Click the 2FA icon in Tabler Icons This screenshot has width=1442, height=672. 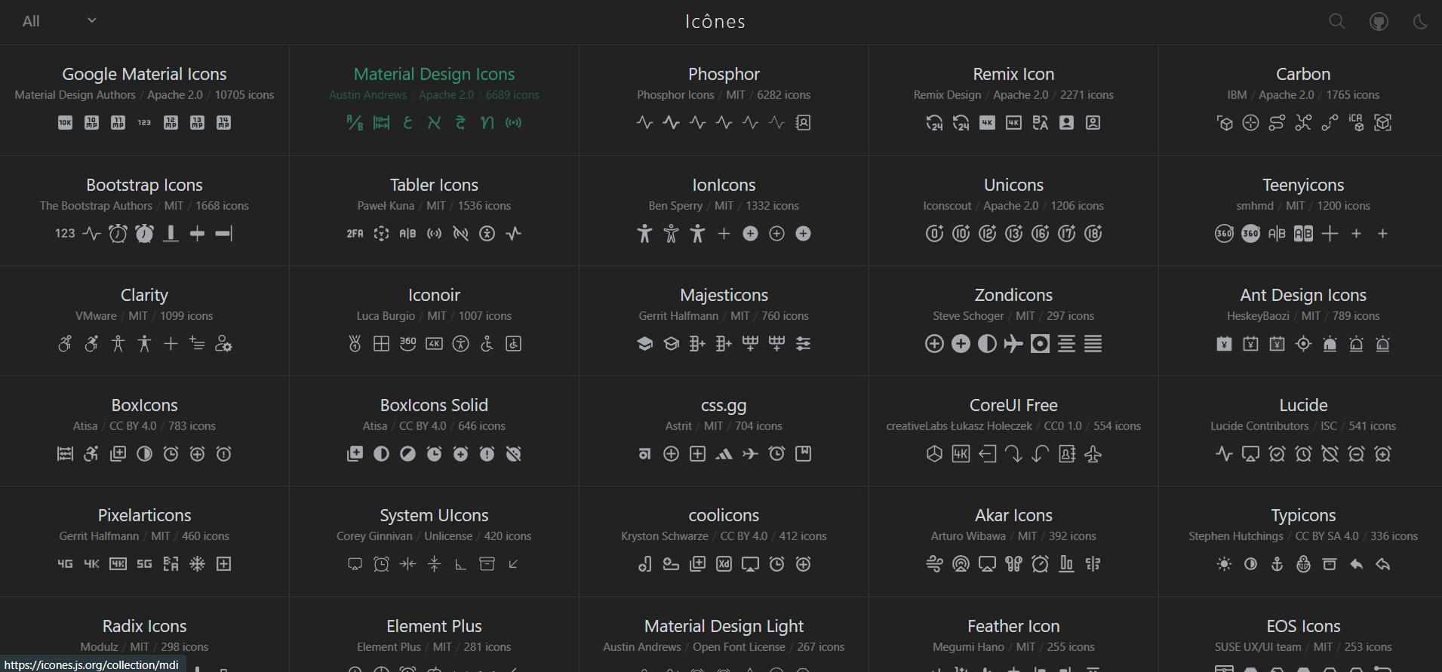(355, 234)
